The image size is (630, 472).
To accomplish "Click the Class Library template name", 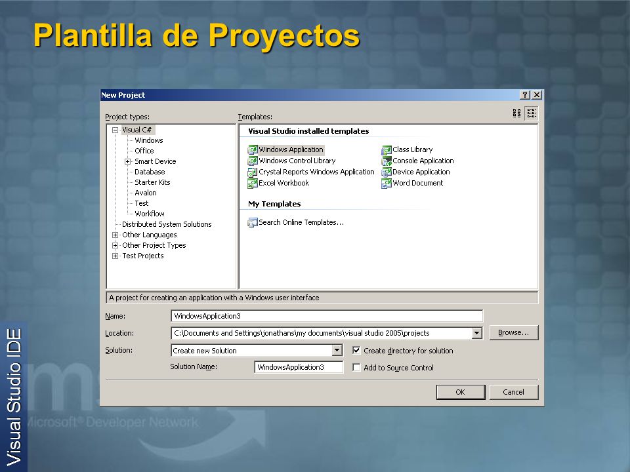I will (x=413, y=149).
